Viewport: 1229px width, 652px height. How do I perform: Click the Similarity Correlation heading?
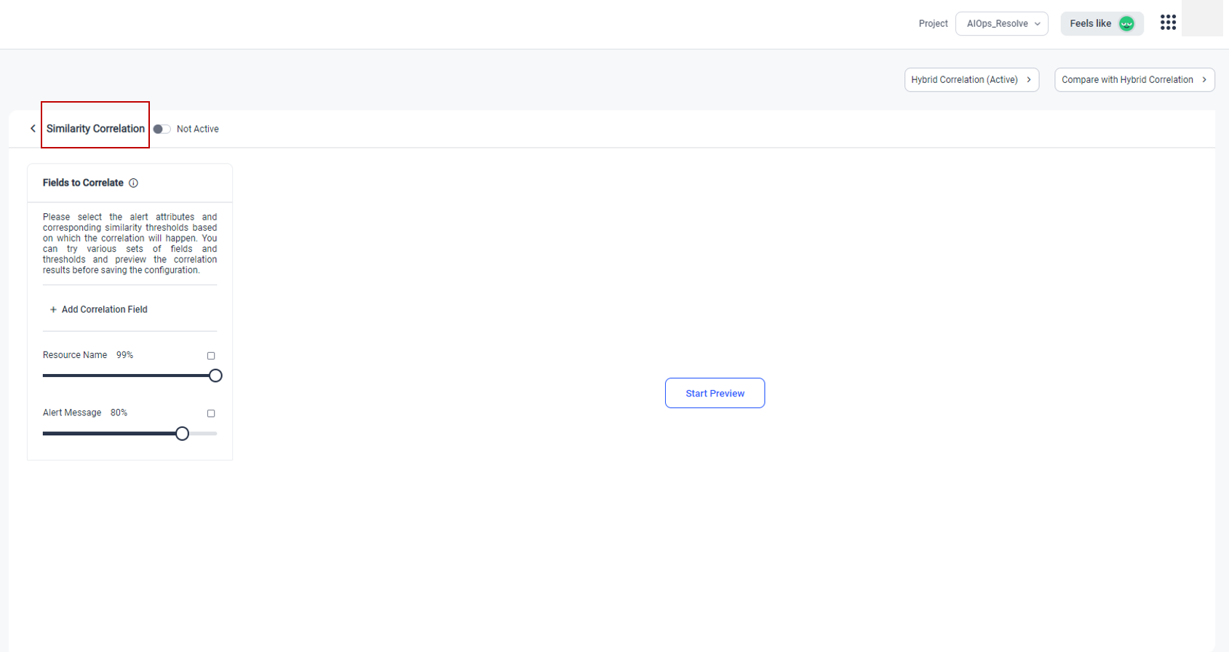[x=95, y=129]
